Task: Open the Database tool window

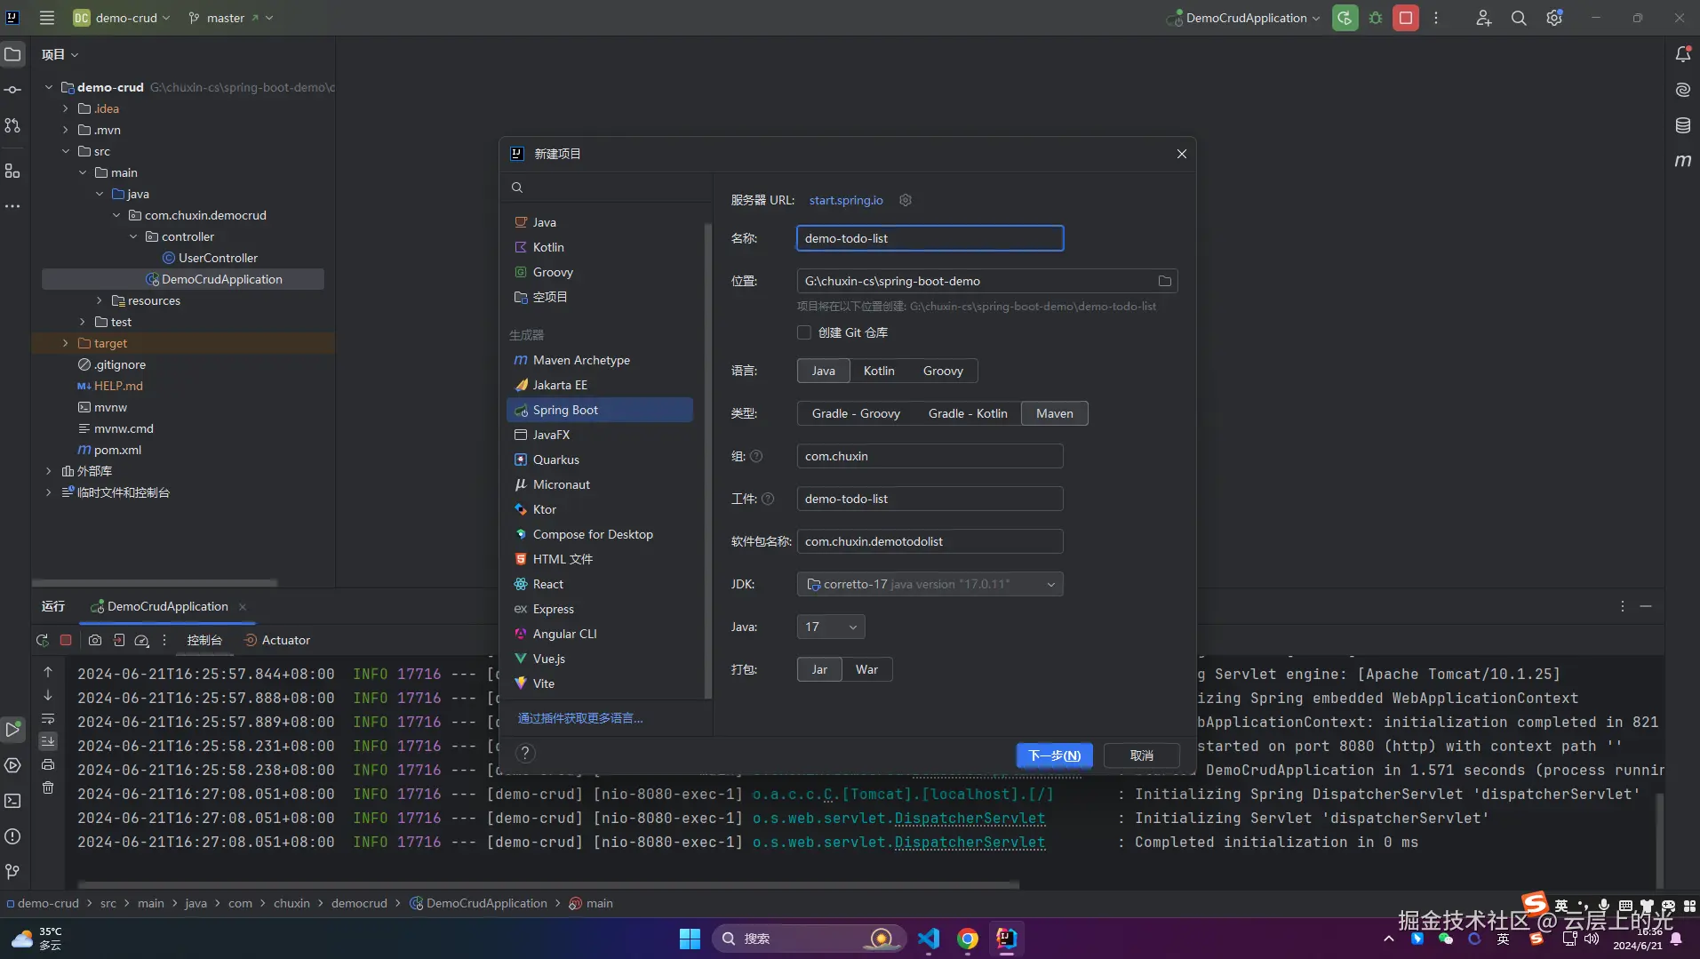Action: tap(1683, 125)
